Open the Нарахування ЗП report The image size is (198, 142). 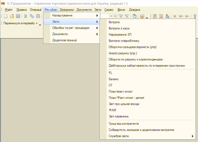coord(151,35)
